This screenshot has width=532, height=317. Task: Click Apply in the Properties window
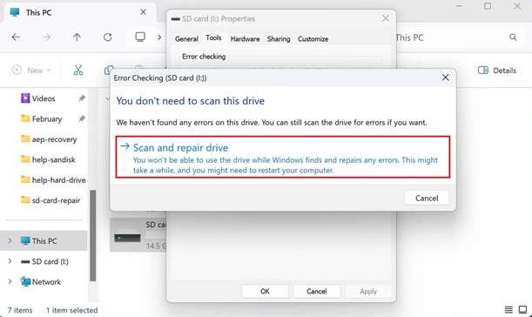click(368, 291)
